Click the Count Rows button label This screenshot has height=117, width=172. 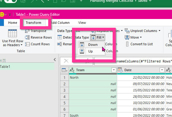coord(40,44)
